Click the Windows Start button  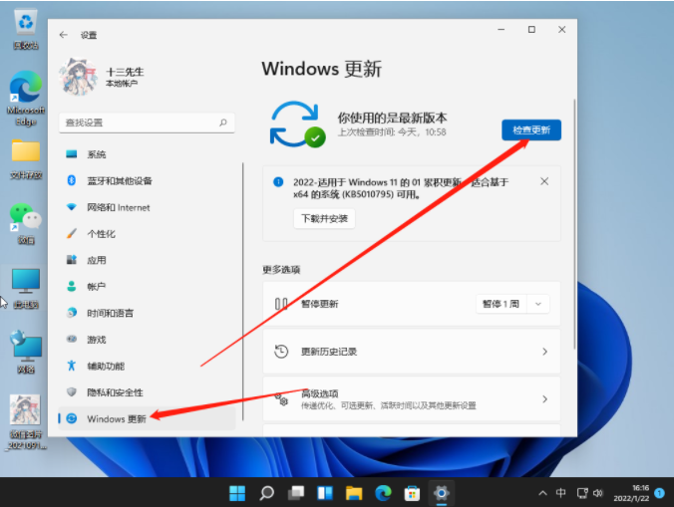tap(237, 492)
